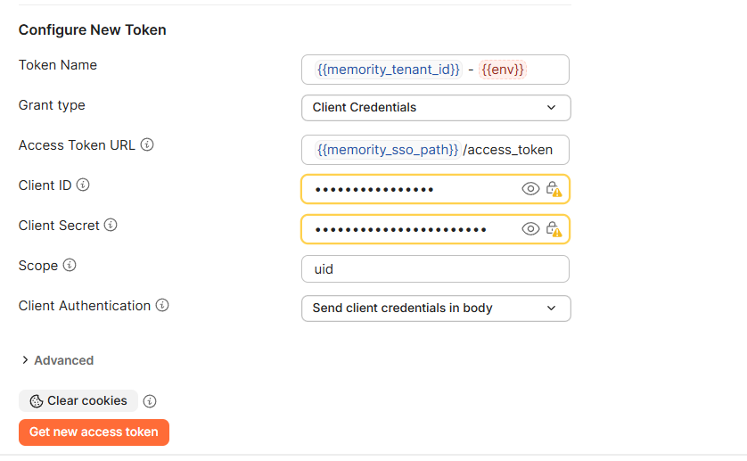Click info icon beside Client ID label
Image resolution: width=747 pixels, height=461 pixels.
click(x=83, y=185)
